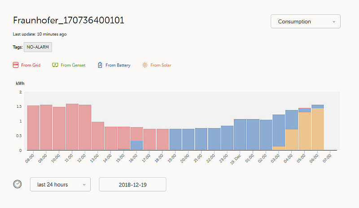The image size is (359, 208).
Task: Toggle the From Genset series label
Action: (72, 65)
